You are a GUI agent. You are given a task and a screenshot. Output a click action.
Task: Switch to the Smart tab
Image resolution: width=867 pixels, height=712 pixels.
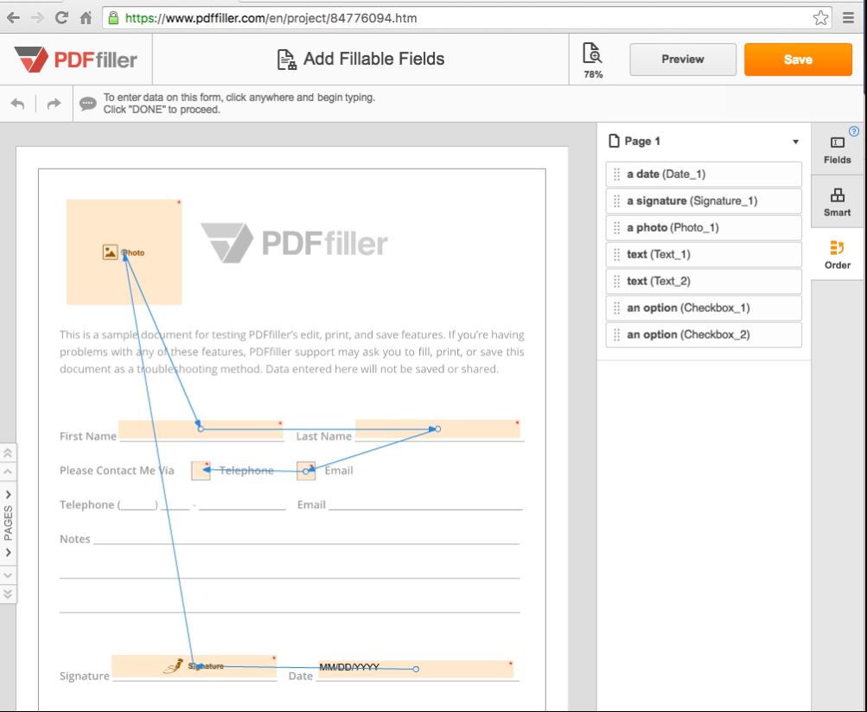coord(837,202)
